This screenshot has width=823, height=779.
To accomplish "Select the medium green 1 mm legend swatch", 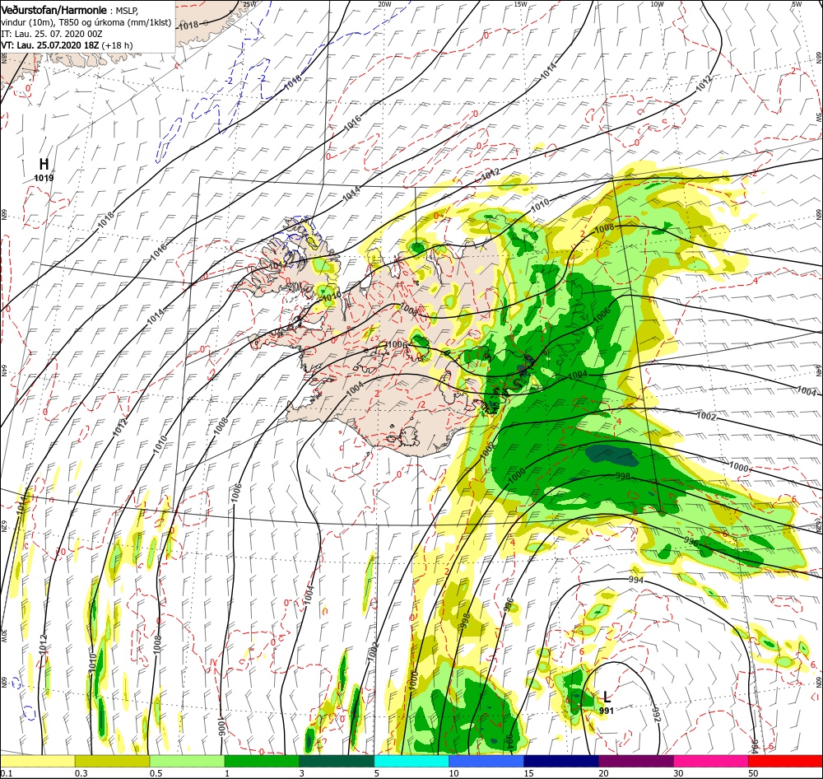I will 262,762.
